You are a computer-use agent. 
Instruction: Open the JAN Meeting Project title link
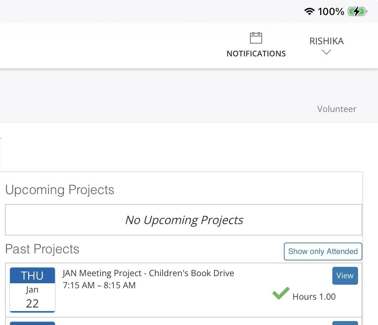148,273
